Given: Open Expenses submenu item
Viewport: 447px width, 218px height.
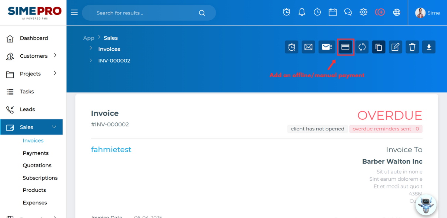Looking at the screenshot, I should tap(35, 203).
